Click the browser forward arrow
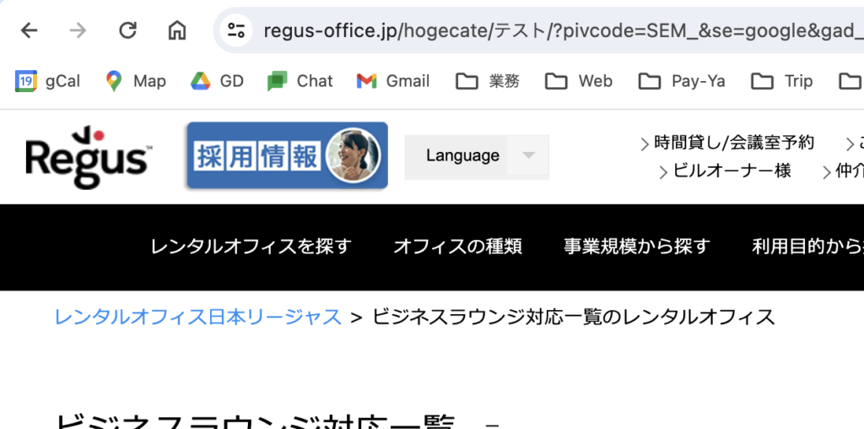 click(x=78, y=31)
